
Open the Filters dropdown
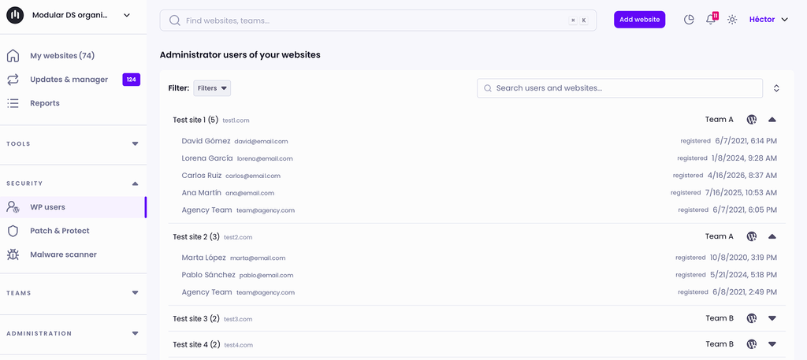[212, 88]
